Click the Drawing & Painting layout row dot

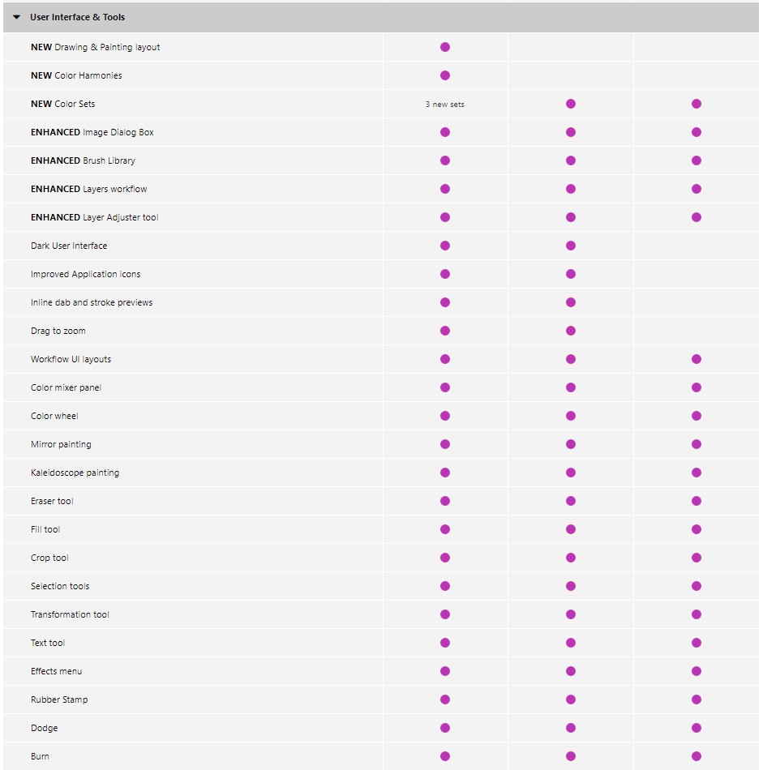[x=445, y=47]
